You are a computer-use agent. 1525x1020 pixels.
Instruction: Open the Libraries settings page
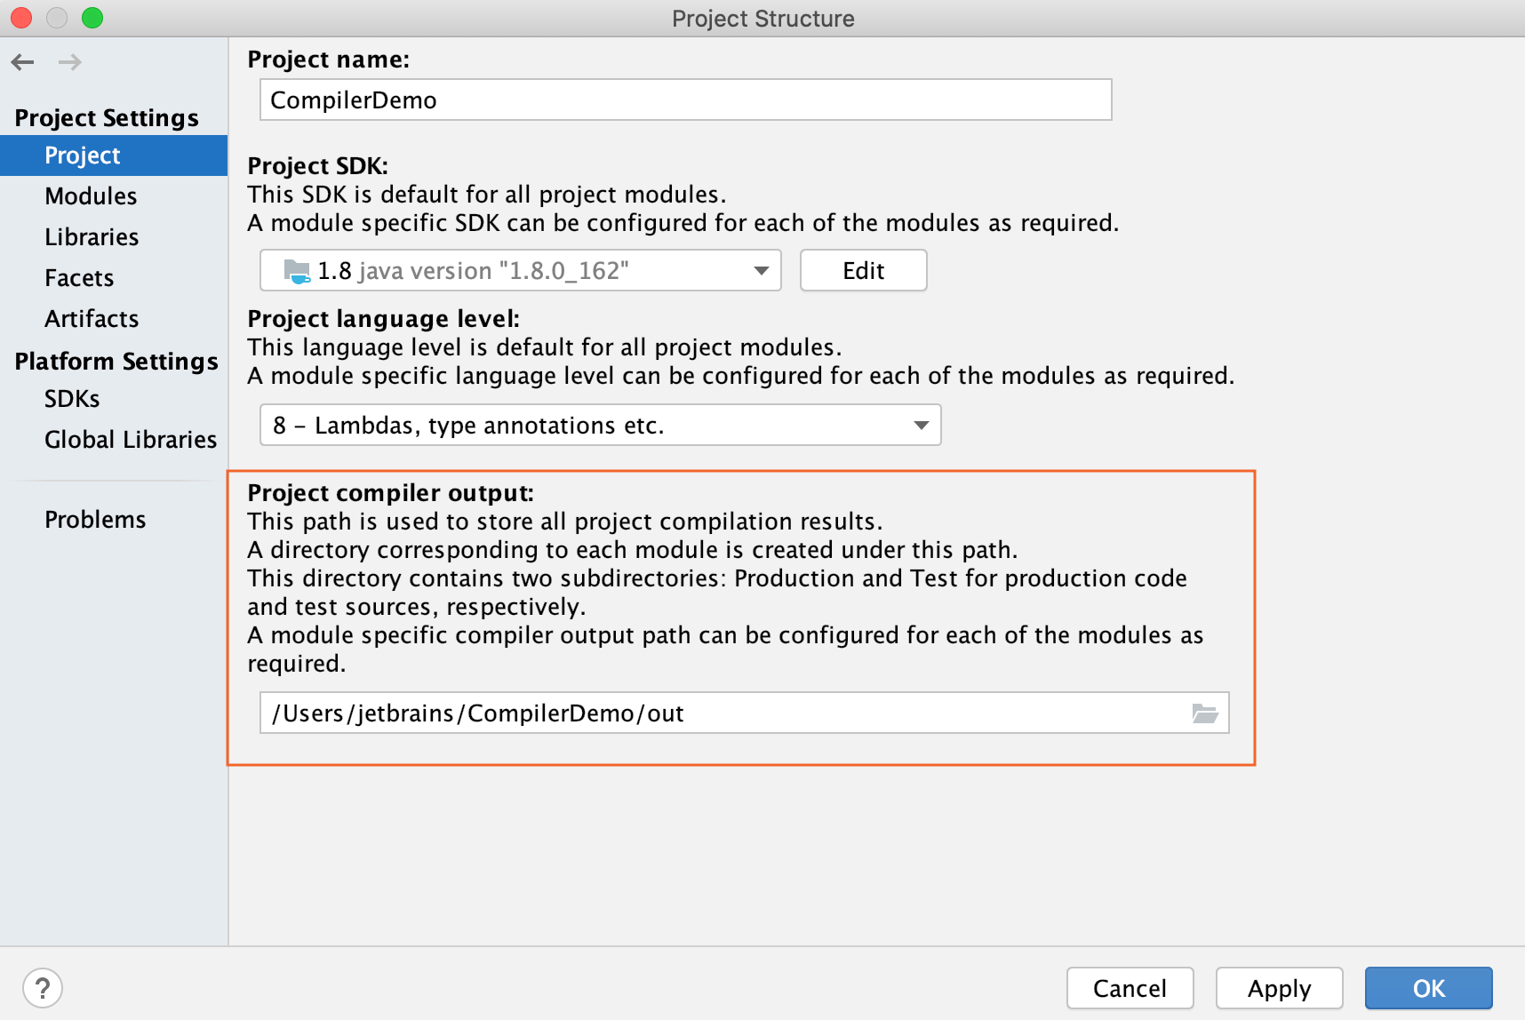point(91,236)
